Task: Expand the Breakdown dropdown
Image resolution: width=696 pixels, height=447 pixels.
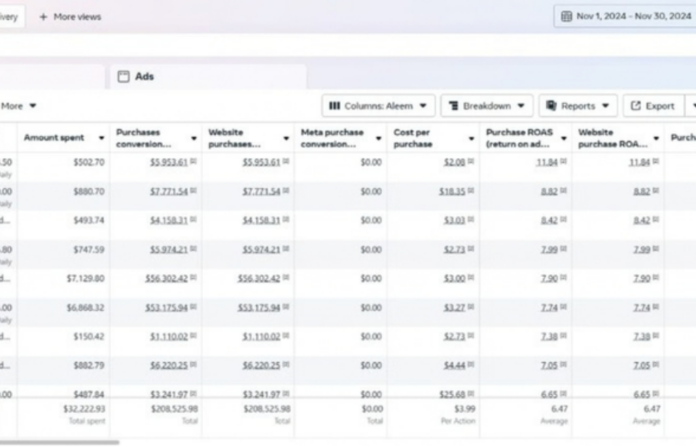Action: point(487,106)
